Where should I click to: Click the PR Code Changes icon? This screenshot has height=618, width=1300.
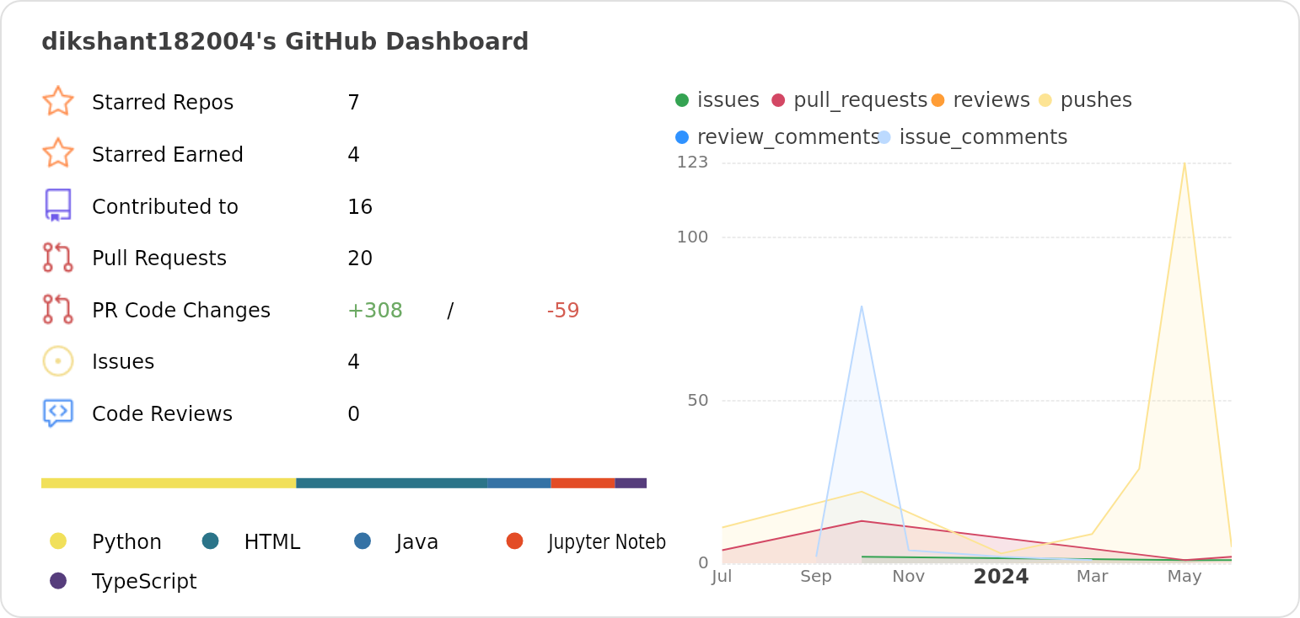tap(58, 310)
